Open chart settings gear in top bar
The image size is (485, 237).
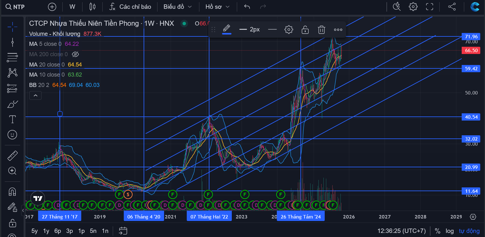(x=413, y=7)
